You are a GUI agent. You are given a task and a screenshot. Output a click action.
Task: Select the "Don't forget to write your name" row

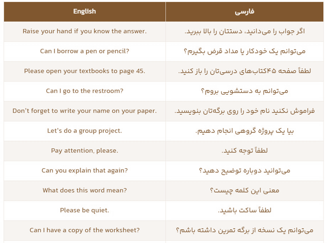pyautogui.click(x=85, y=111)
